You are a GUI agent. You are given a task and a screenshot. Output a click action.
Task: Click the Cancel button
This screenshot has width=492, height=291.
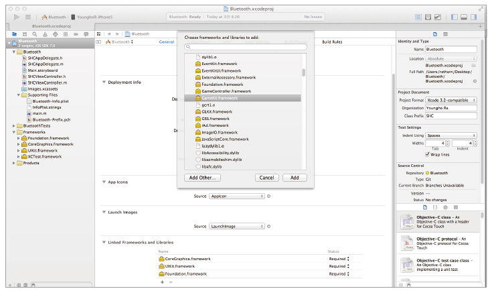click(266, 178)
